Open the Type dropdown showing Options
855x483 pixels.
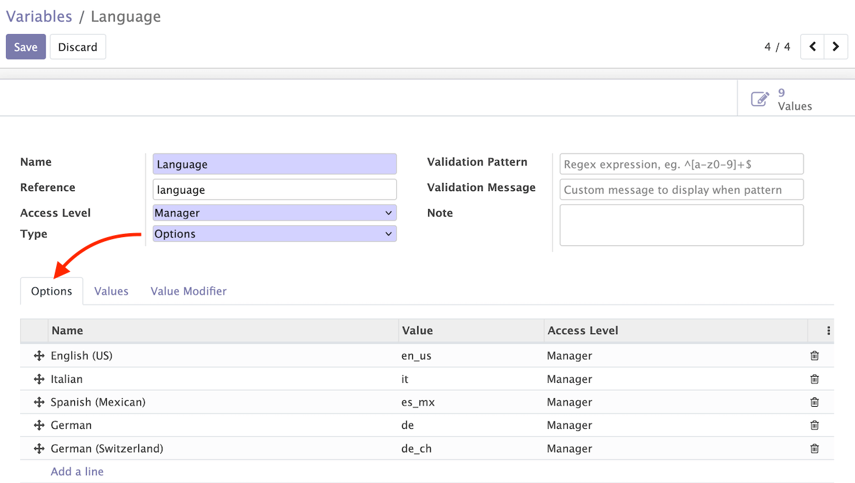point(274,234)
